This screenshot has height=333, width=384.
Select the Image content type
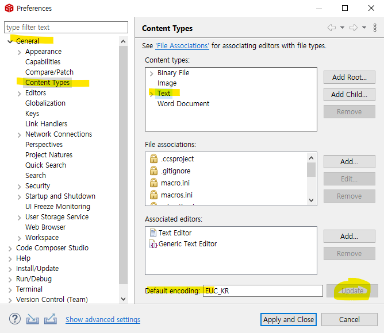click(167, 83)
